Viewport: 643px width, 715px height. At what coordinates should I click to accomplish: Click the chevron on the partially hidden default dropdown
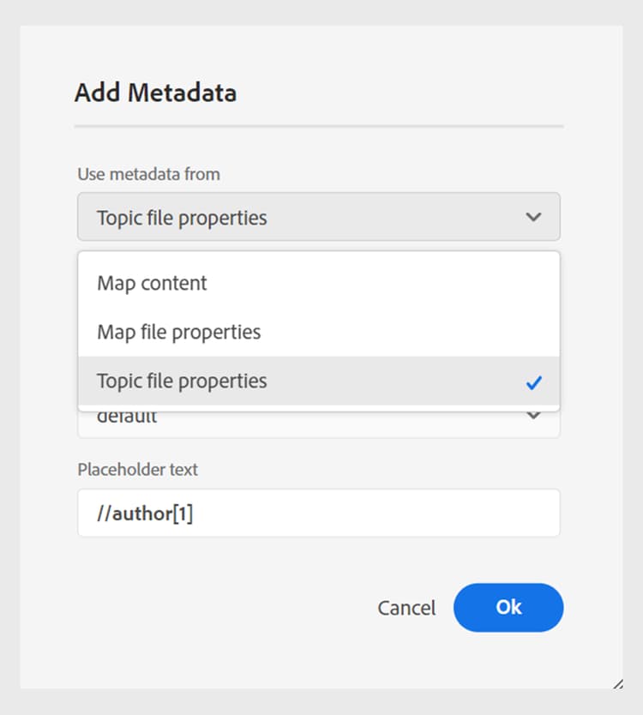tap(533, 417)
